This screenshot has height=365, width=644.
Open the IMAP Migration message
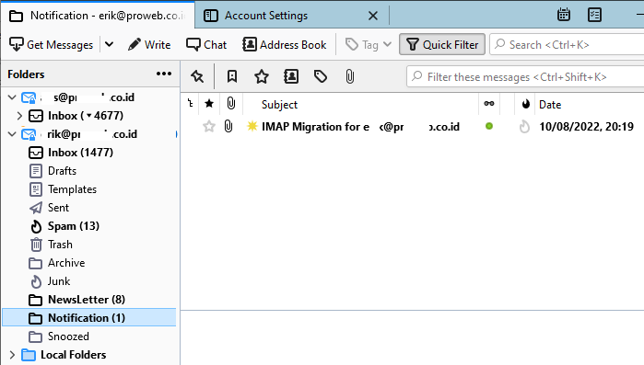pyautogui.click(x=360, y=127)
